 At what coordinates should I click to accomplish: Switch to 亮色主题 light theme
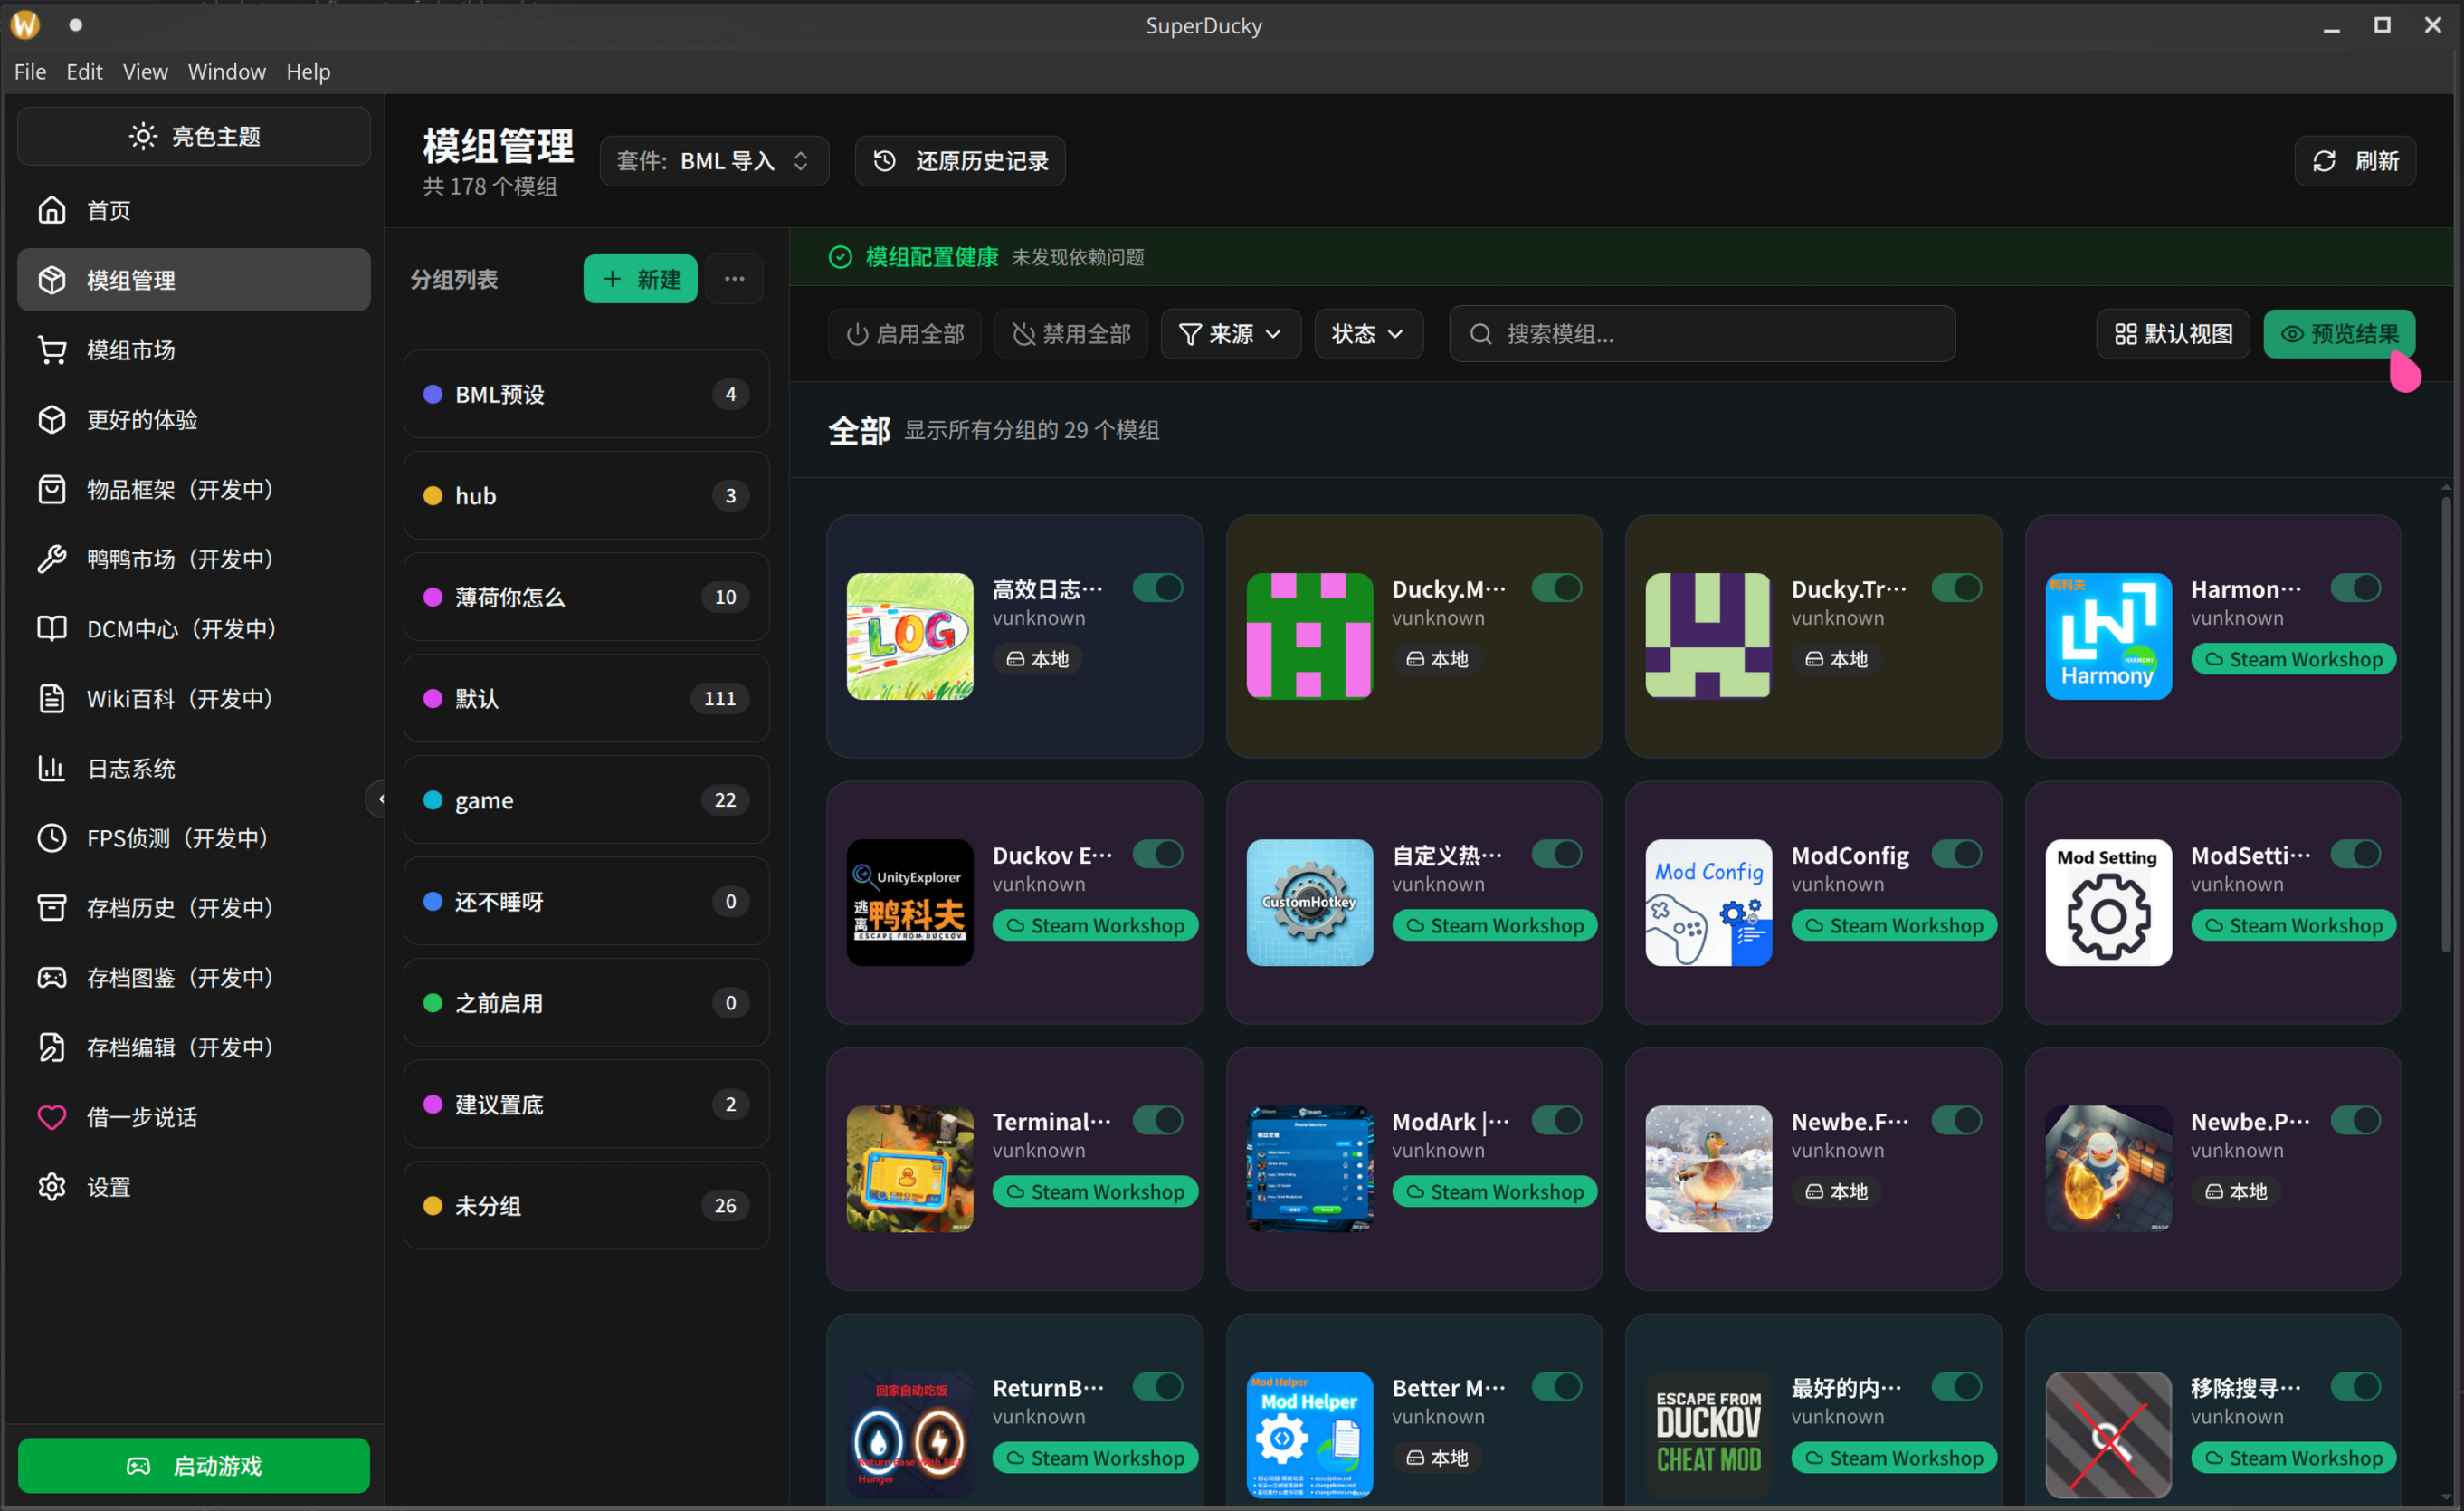tap(193, 136)
